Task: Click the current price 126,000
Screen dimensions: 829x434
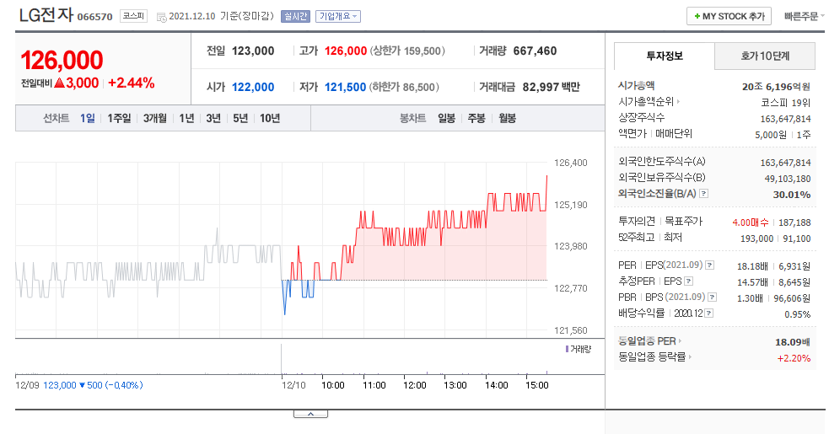Action: (x=62, y=60)
